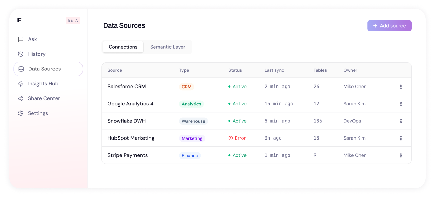
Task: Click the History clock icon
Action: [21, 54]
